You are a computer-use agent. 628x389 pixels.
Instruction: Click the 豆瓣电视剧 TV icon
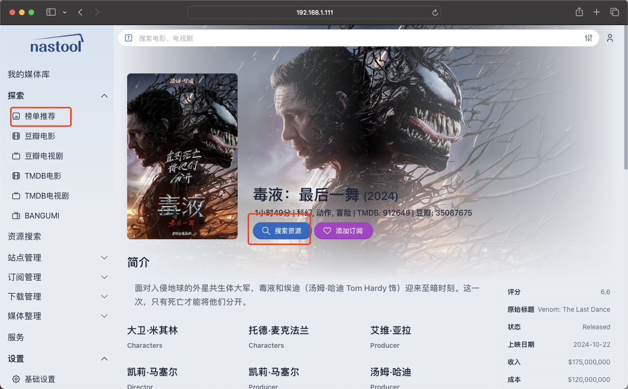(16, 156)
